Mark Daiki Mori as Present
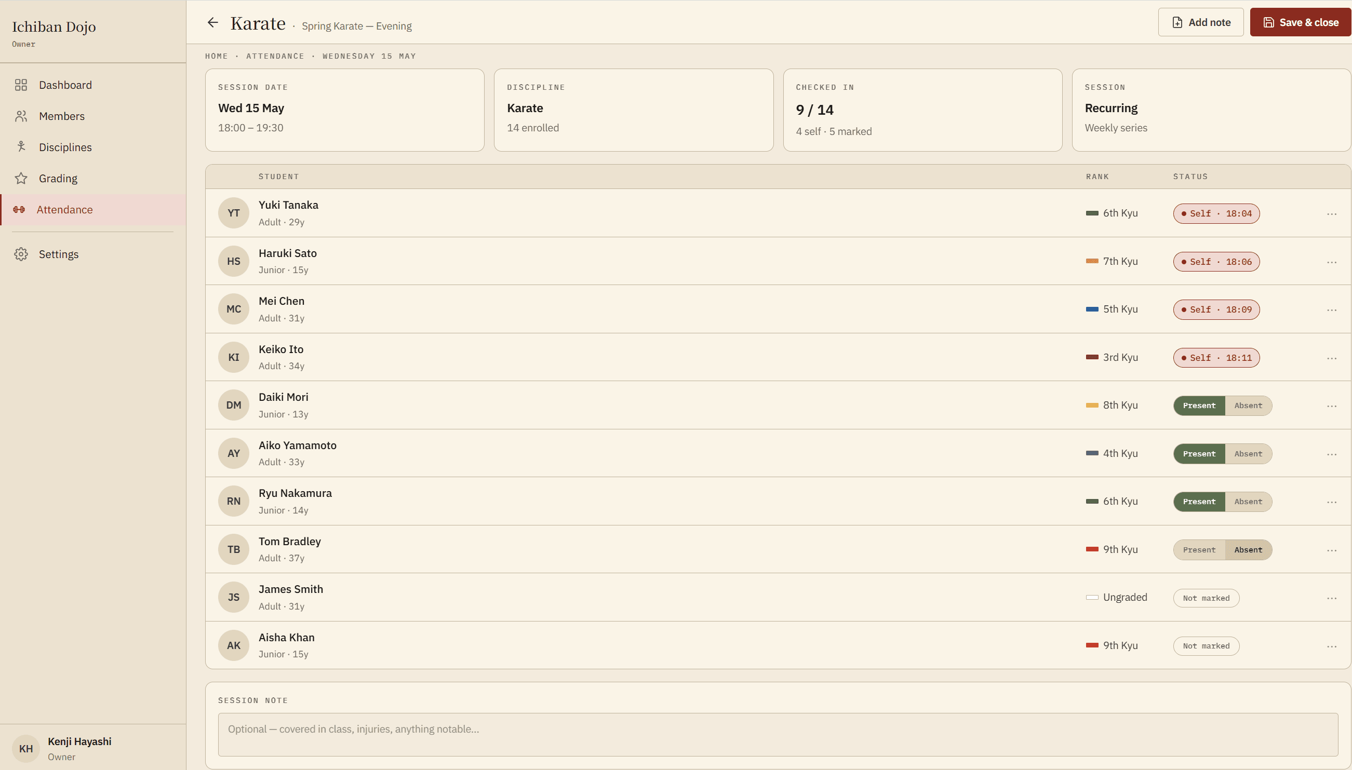Screen dimensions: 1352x770 [x=1199, y=406]
